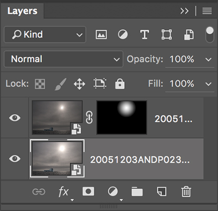Viewport: 218px width, 211px height.
Task: Delete layer using trash icon
Action: [186, 192]
